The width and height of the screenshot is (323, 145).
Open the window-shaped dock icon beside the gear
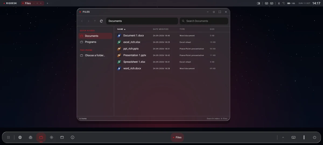pos(62,137)
